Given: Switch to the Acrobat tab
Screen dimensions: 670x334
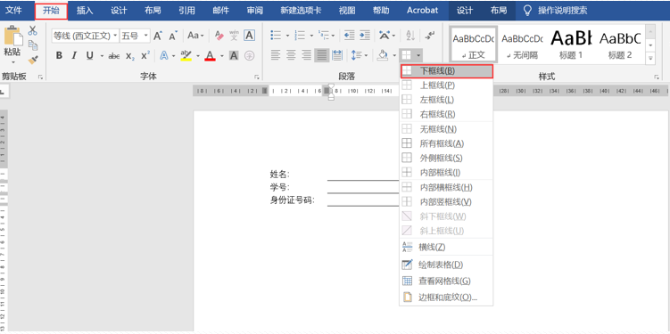Looking at the screenshot, I should click(x=423, y=10).
